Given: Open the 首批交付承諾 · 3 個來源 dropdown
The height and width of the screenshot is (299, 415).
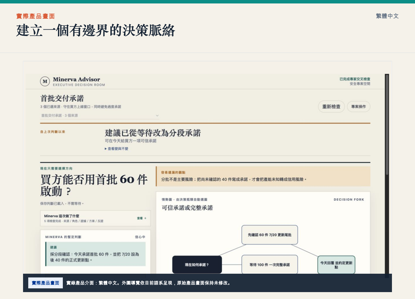Looking at the screenshot, I should tap(100, 116).
